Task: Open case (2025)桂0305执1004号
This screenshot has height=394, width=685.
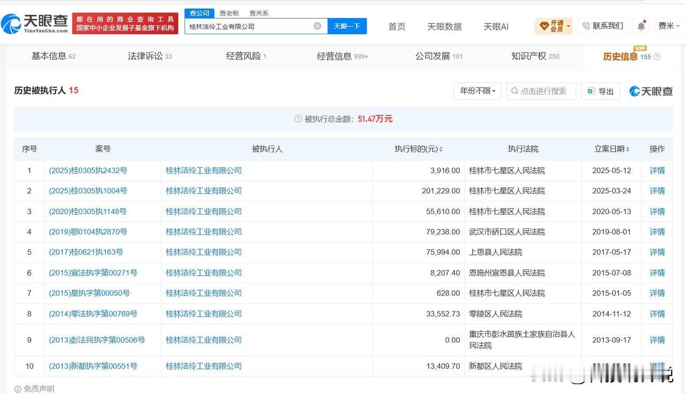Action: 88,191
